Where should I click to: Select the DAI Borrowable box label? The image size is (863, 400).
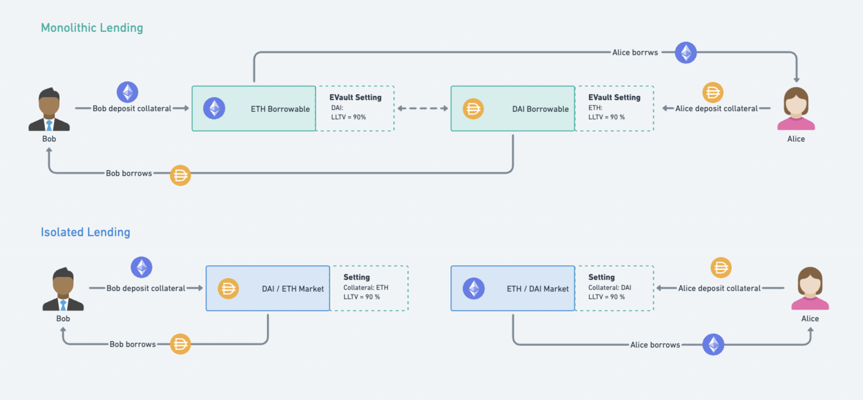click(540, 109)
